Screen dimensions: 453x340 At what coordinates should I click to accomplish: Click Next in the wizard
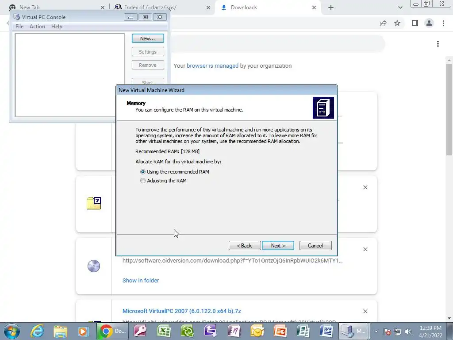tap(278, 245)
